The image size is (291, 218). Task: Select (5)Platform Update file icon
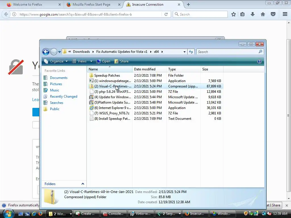tap(91, 102)
